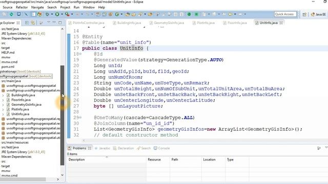
Task: Sort Problems by Description column
Action: [x=107, y=159]
